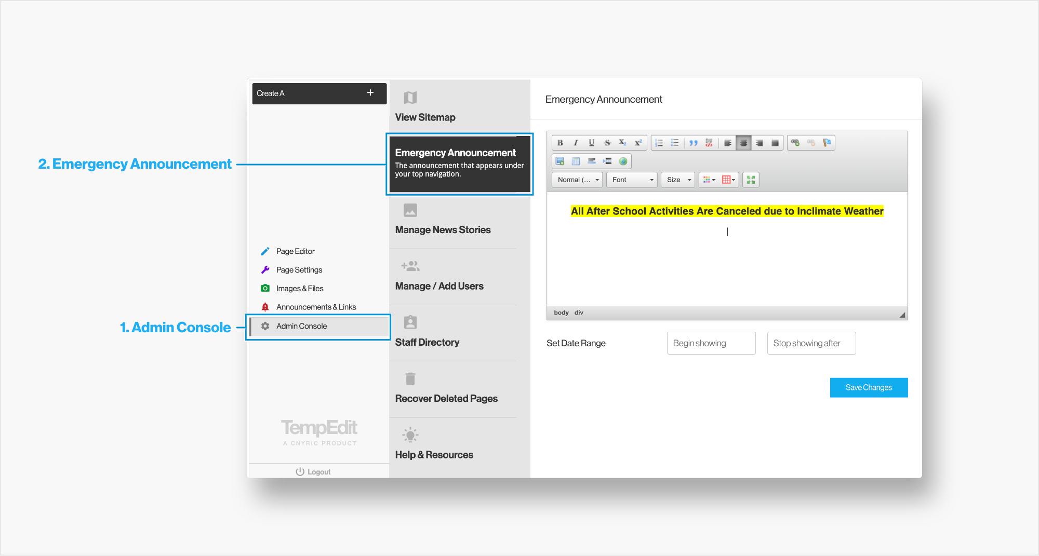Toggle underline formatting
Image resolution: width=1039 pixels, height=556 pixels.
[x=591, y=143]
